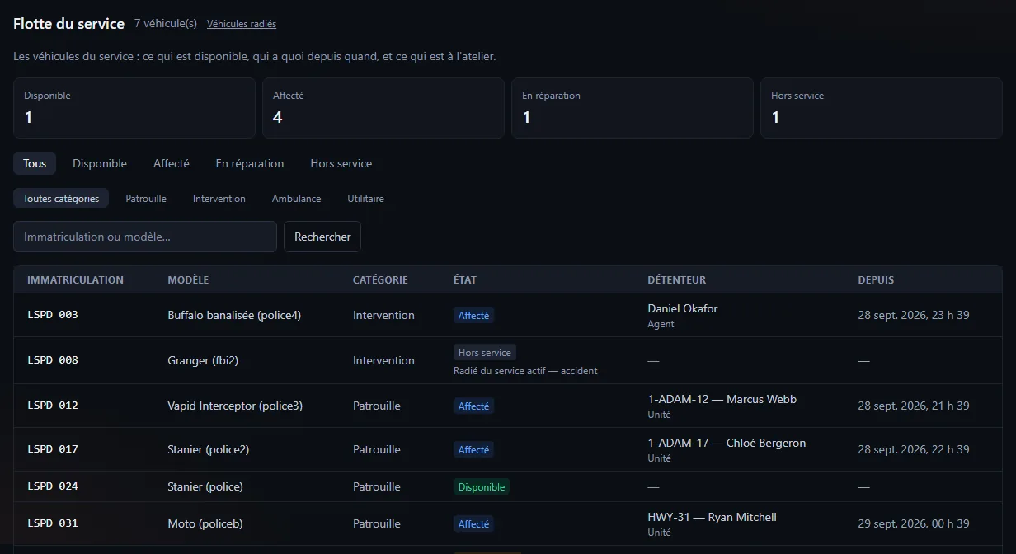Click the Immatriculation column header

tap(75, 279)
